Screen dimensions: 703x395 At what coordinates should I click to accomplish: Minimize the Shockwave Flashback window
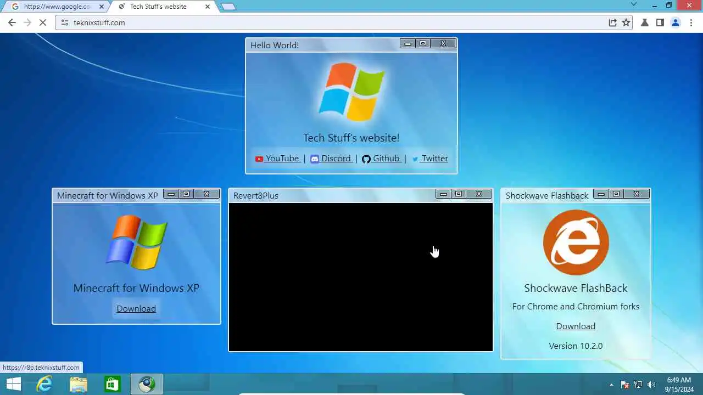pyautogui.click(x=601, y=194)
